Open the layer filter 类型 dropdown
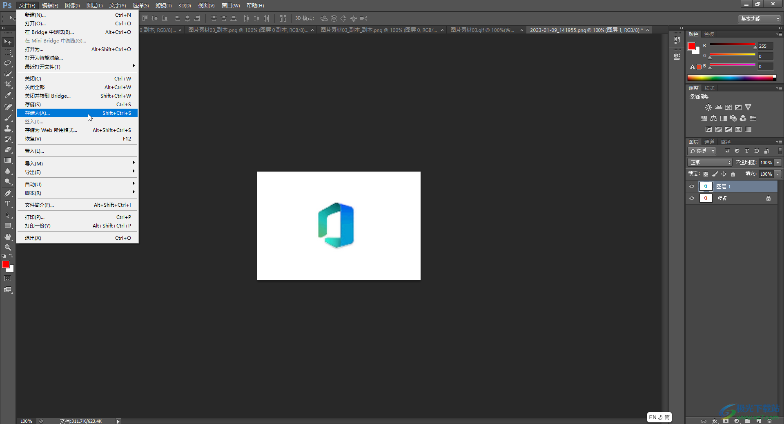Viewport: 784px width, 424px height. (702, 151)
